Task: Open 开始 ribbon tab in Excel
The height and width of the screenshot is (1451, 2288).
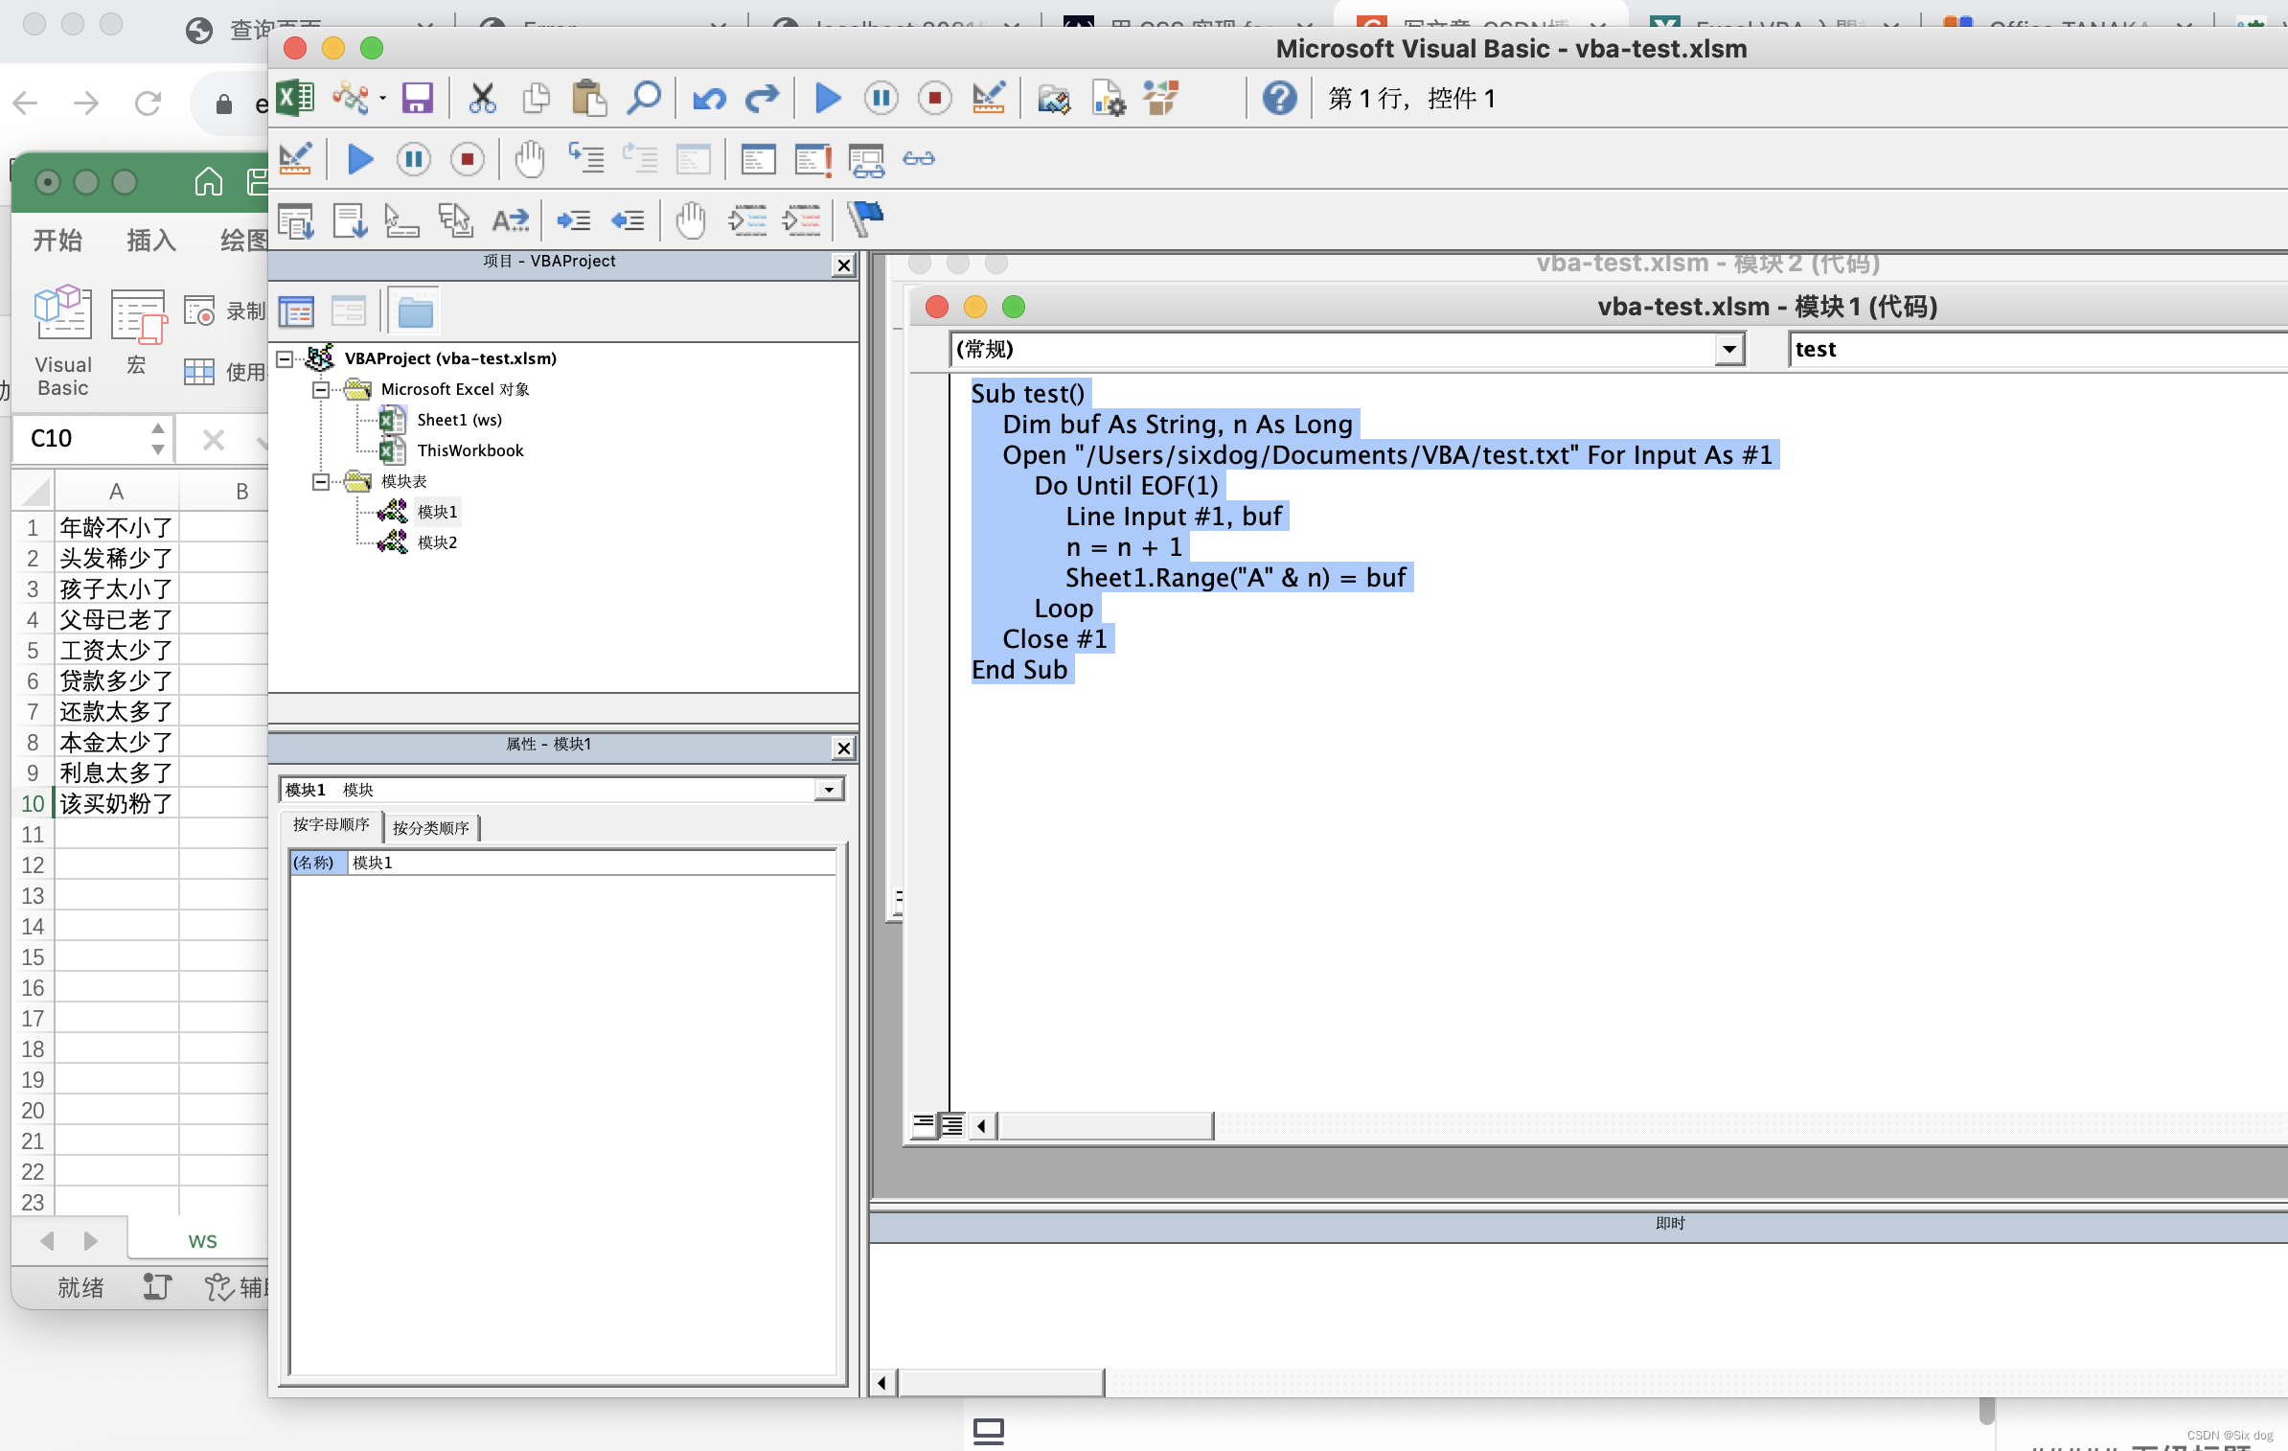Action: [x=57, y=240]
